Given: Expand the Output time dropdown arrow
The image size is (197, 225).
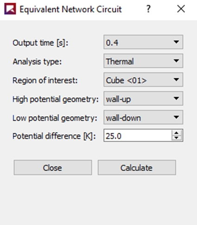Looking at the screenshot, I should [x=176, y=42].
